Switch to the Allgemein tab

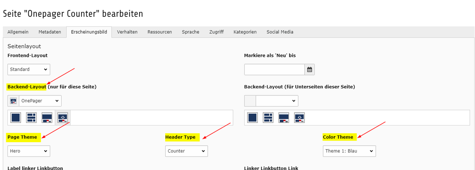coord(18,32)
